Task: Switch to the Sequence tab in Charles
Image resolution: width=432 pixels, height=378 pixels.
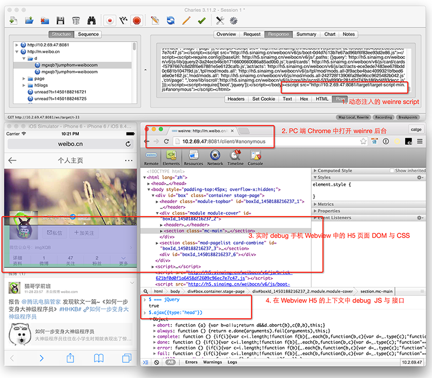Action: [x=89, y=34]
